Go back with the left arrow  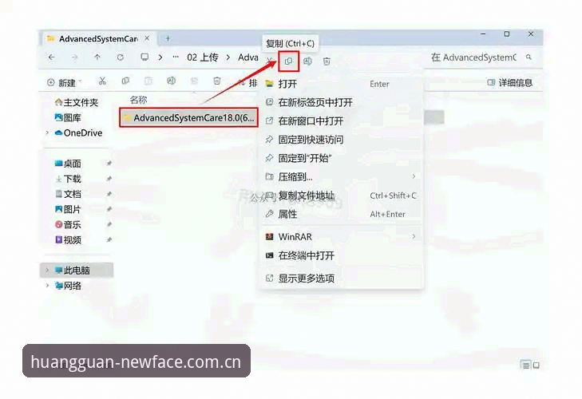tap(51, 57)
